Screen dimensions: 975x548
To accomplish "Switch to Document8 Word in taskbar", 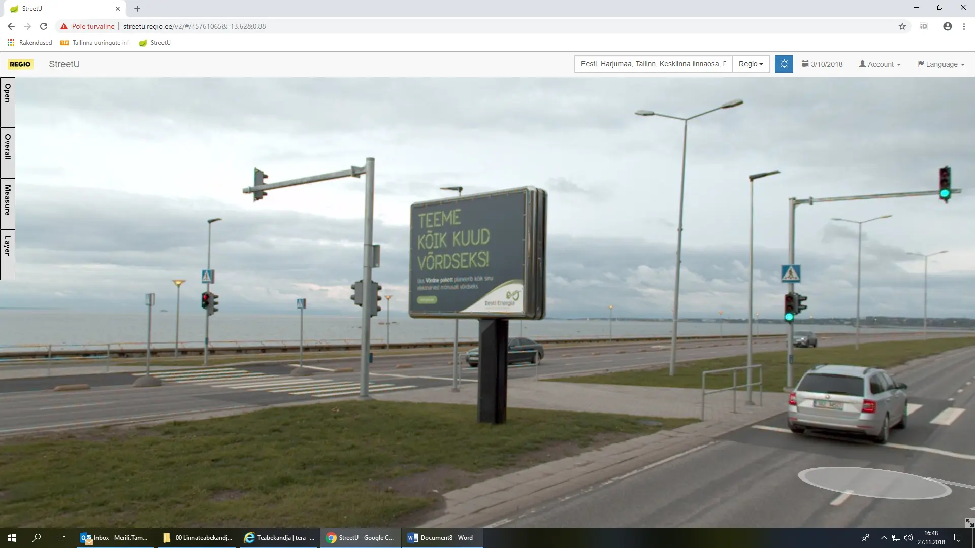I will point(441,538).
